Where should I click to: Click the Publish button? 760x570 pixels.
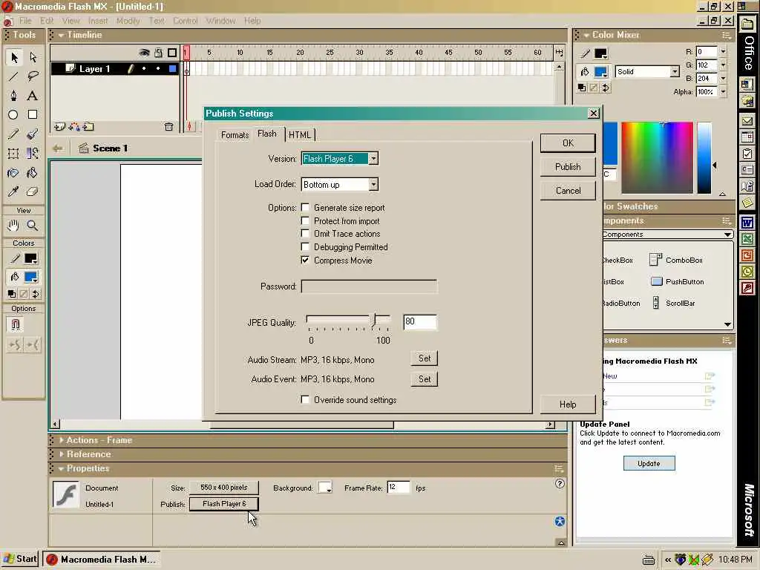(x=568, y=167)
